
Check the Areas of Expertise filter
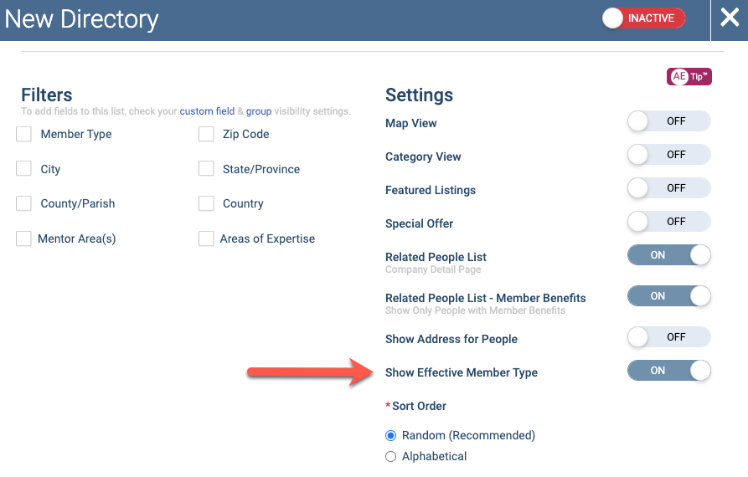206,238
